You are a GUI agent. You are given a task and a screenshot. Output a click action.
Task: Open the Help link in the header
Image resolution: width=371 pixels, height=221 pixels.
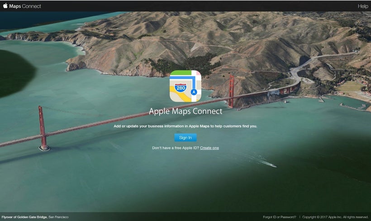point(363,6)
